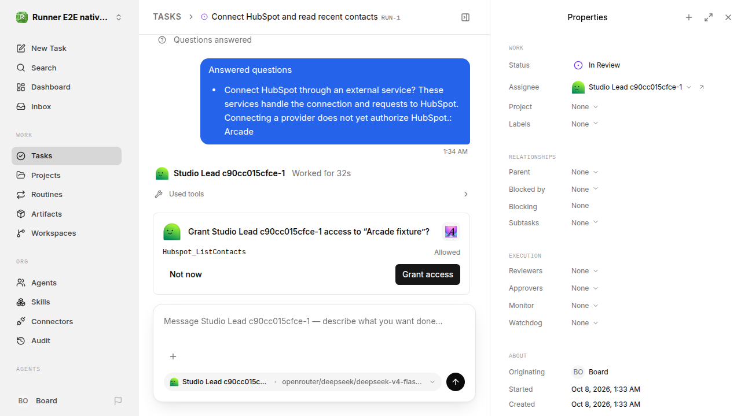Click the New Task compose icon

pyautogui.click(x=21, y=49)
